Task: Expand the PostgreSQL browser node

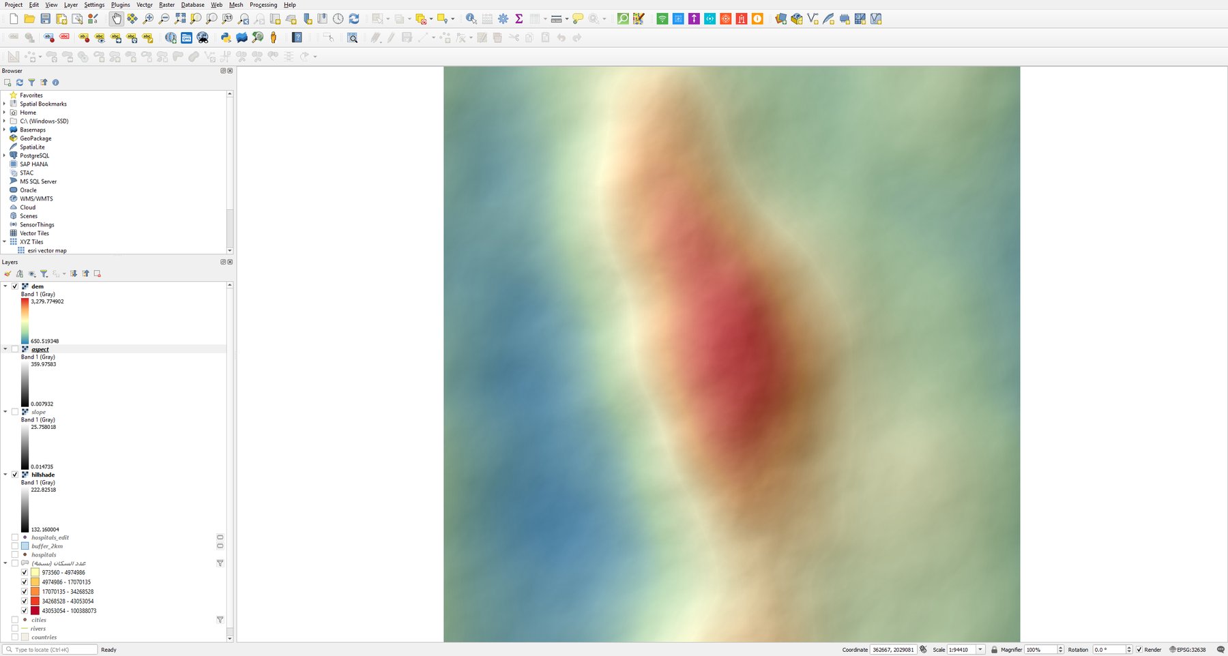Action: coord(5,155)
